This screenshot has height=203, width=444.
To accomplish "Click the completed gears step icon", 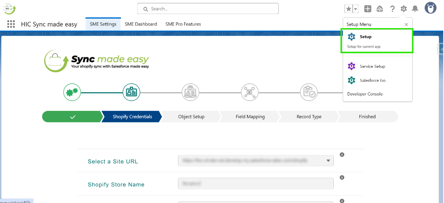I will tap(72, 92).
